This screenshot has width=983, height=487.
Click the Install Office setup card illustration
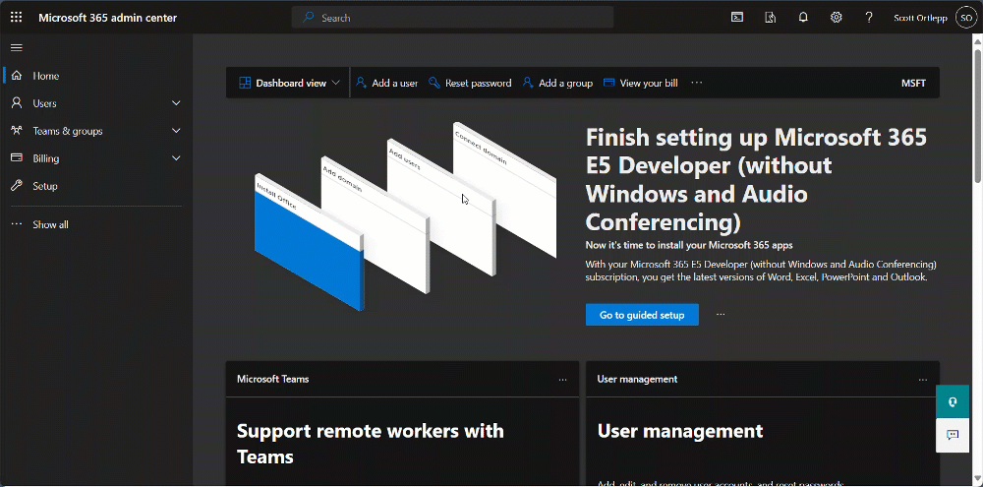coord(309,244)
